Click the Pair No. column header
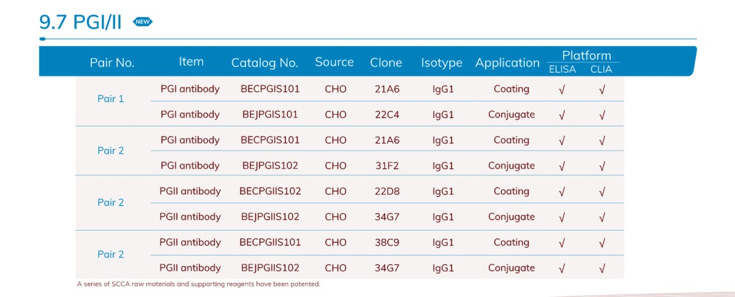This screenshot has height=297, width=735. 112,62
